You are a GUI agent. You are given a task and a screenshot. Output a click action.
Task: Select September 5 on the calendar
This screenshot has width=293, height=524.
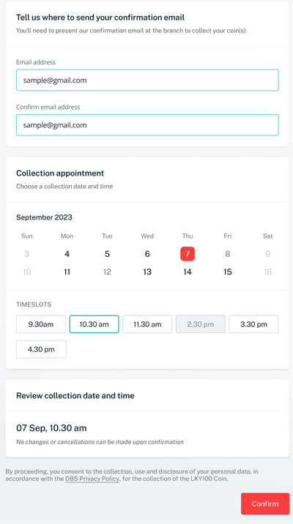tap(107, 254)
